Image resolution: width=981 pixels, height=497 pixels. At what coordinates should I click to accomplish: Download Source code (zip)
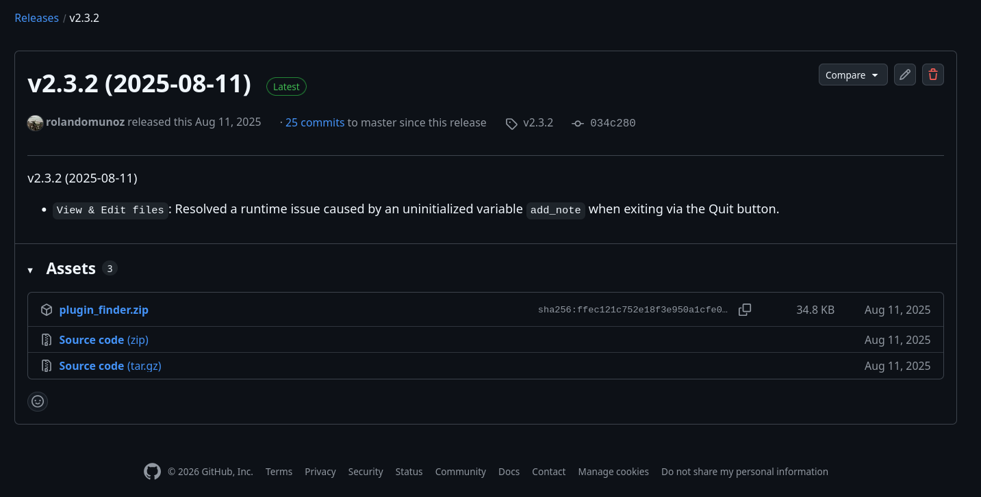(104, 340)
